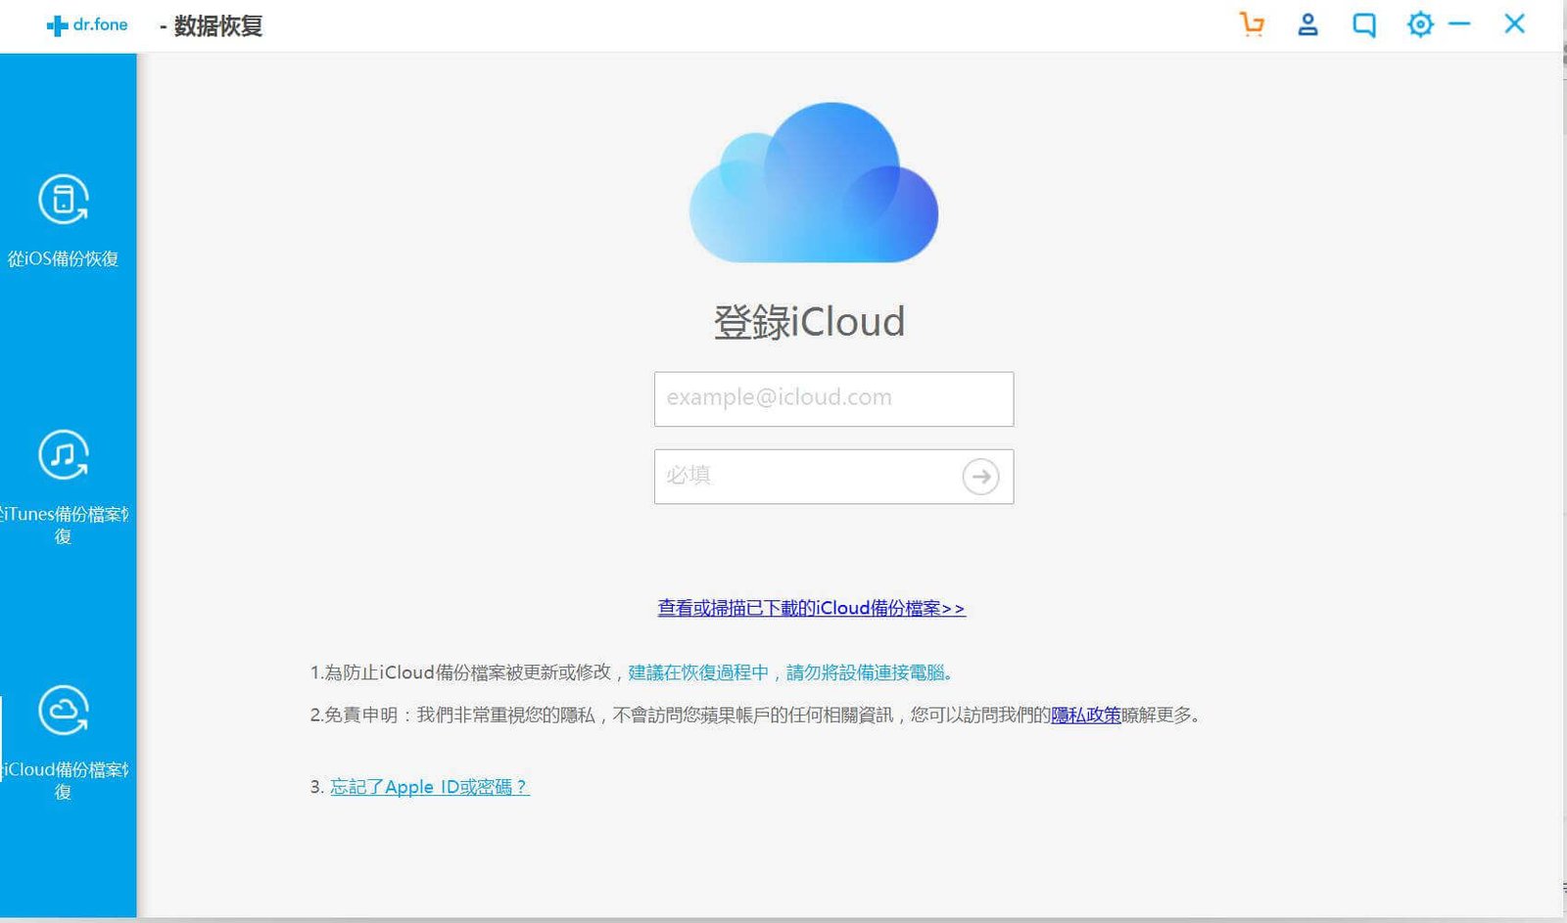Select the iOS backup recovery icon
1567x923 pixels.
coord(64,200)
